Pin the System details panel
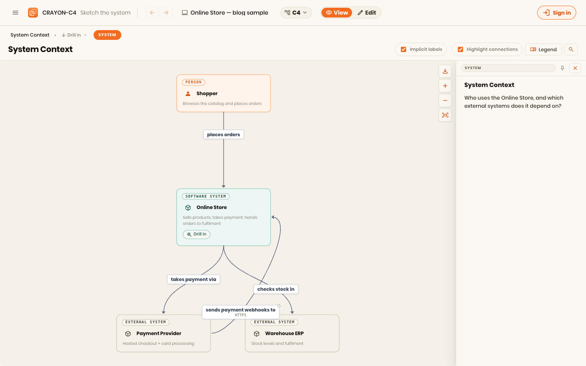Image resolution: width=586 pixels, height=366 pixels. 562,68
